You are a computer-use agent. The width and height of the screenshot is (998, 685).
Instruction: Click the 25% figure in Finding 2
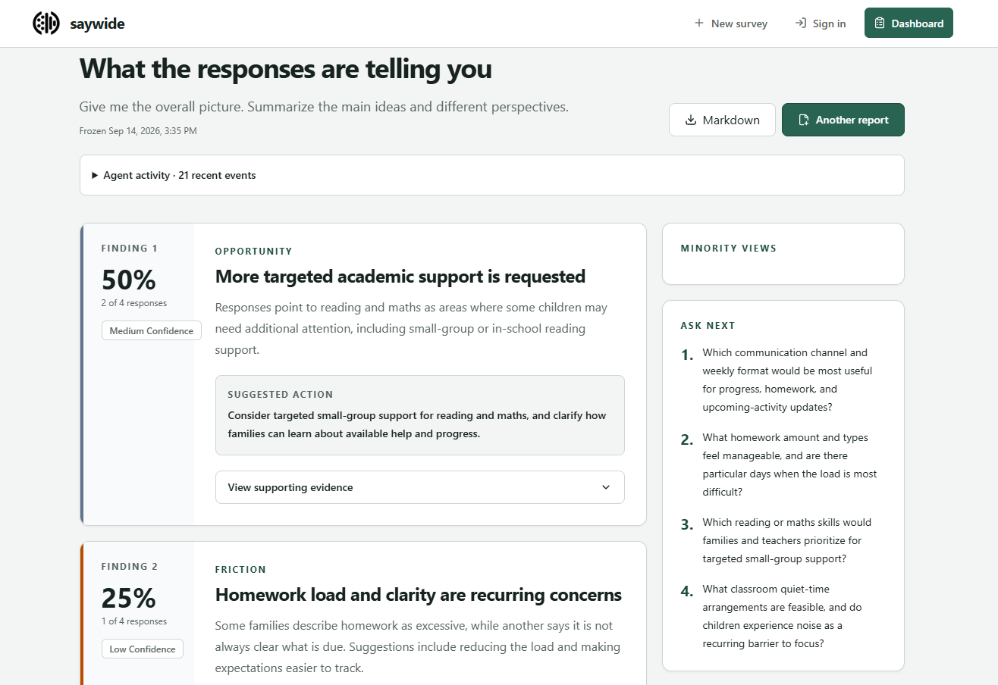(x=129, y=598)
